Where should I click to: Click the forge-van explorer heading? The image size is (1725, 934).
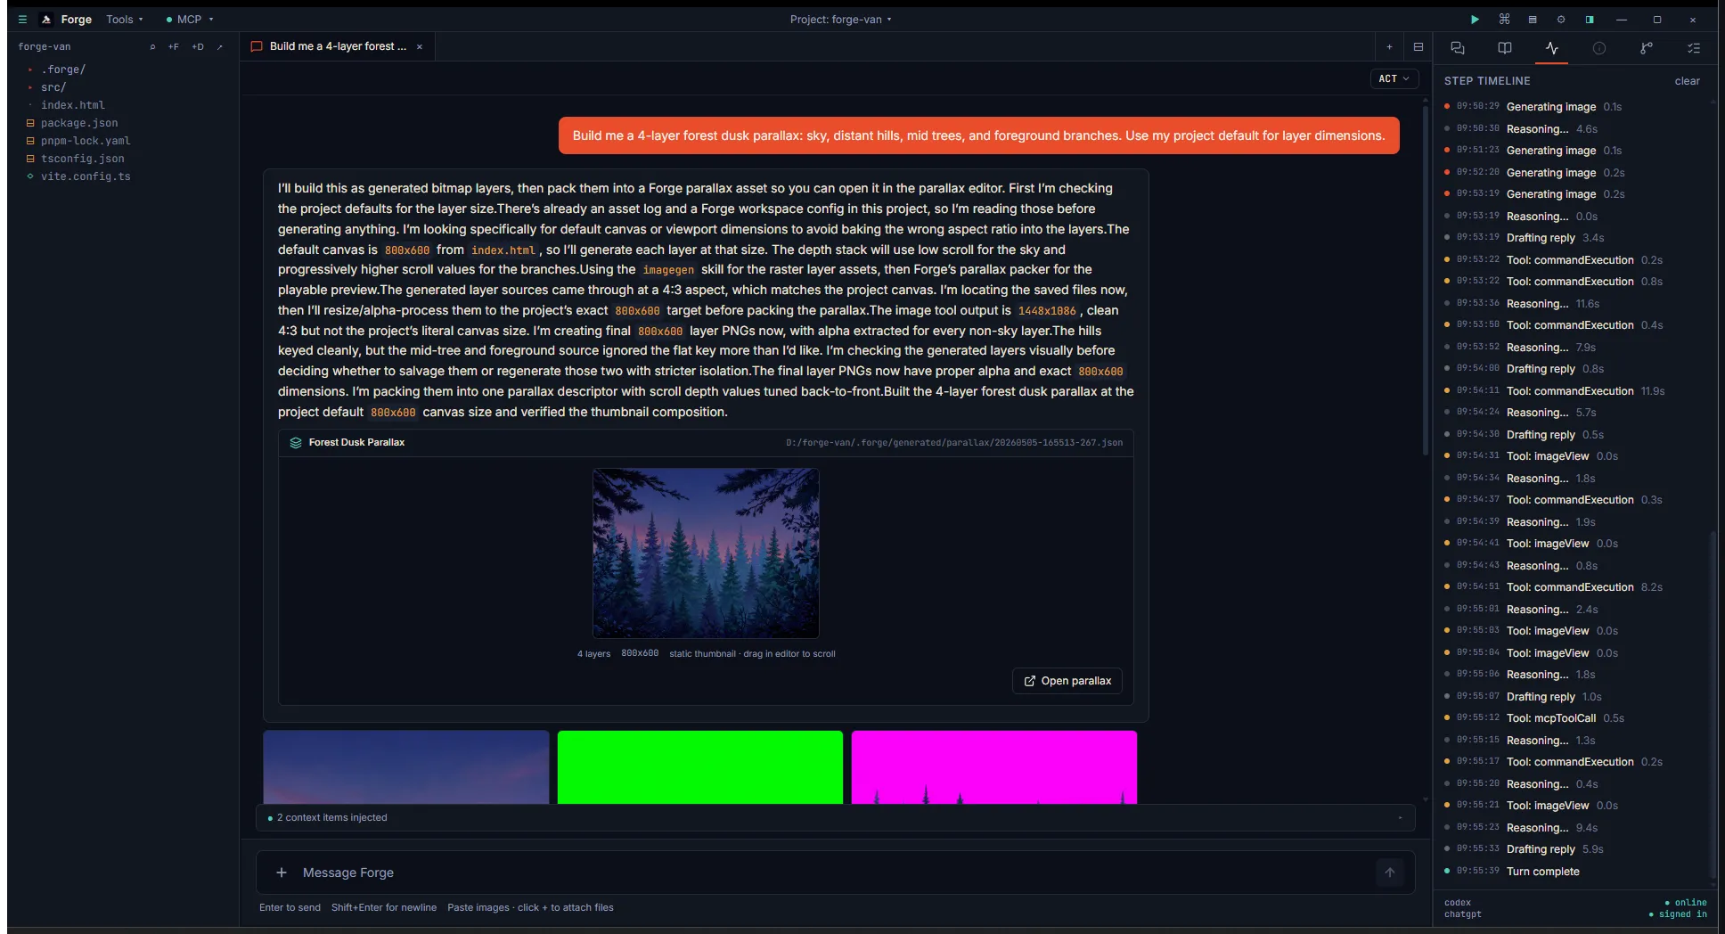coord(45,46)
